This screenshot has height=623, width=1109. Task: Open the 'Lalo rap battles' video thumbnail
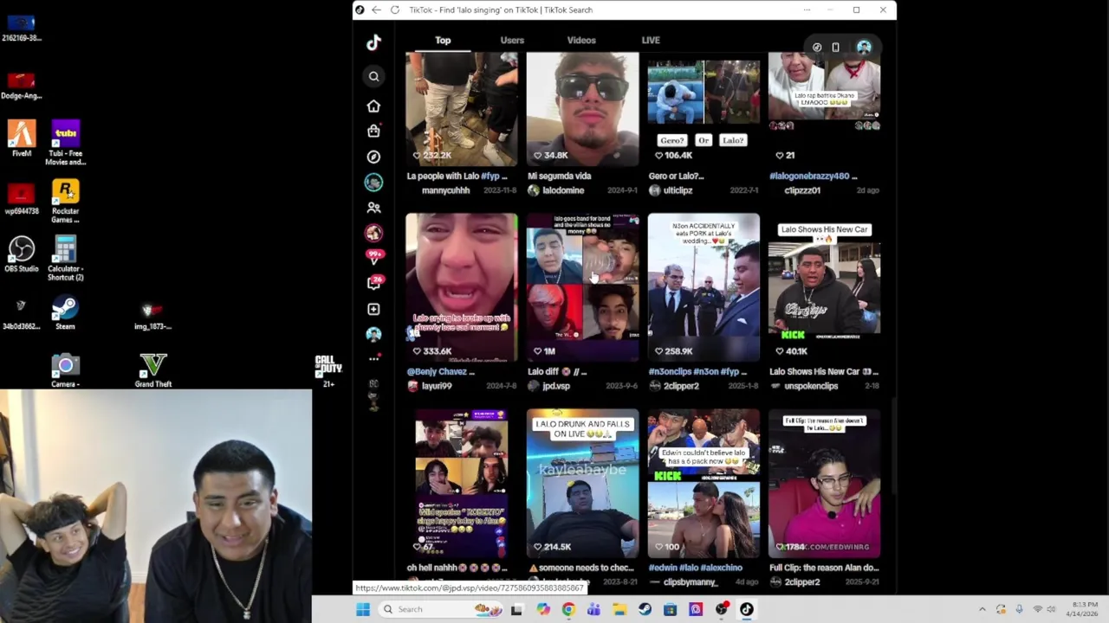coord(825,109)
